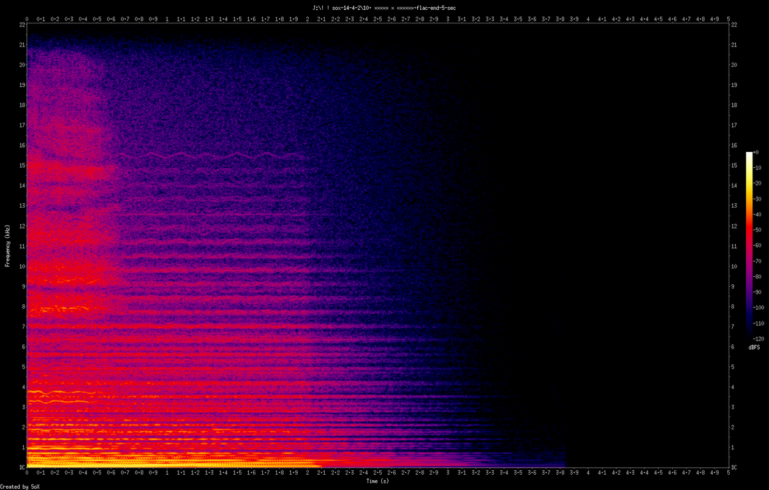
Task: Click the "-70" value on dBFS legend
Action: pos(757,261)
